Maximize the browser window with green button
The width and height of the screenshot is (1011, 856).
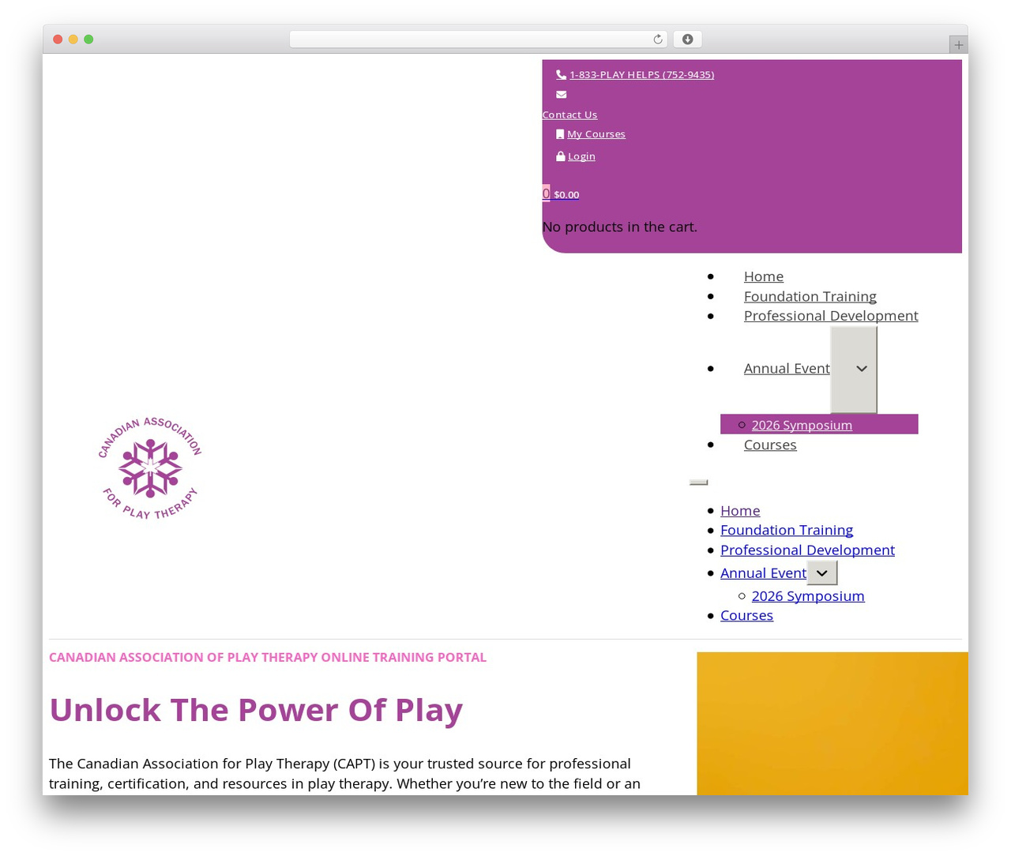[89, 39]
